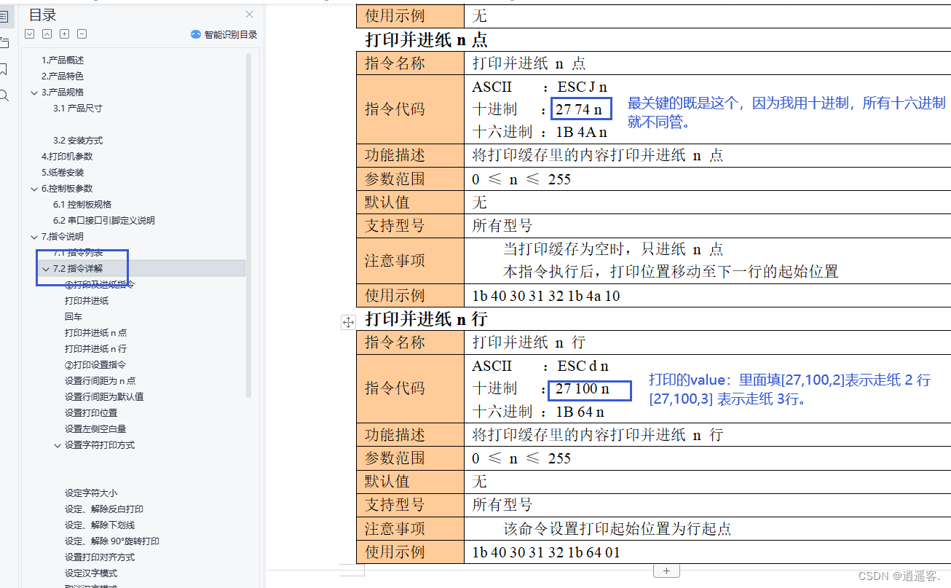Click the note 该命令设置打印起始位置为行起点
The height and width of the screenshot is (588, 951).
(617, 528)
